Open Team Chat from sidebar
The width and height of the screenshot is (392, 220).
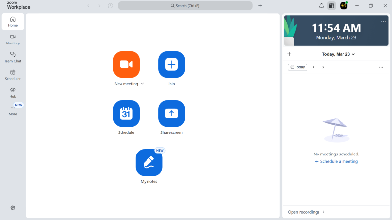[x=13, y=57]
